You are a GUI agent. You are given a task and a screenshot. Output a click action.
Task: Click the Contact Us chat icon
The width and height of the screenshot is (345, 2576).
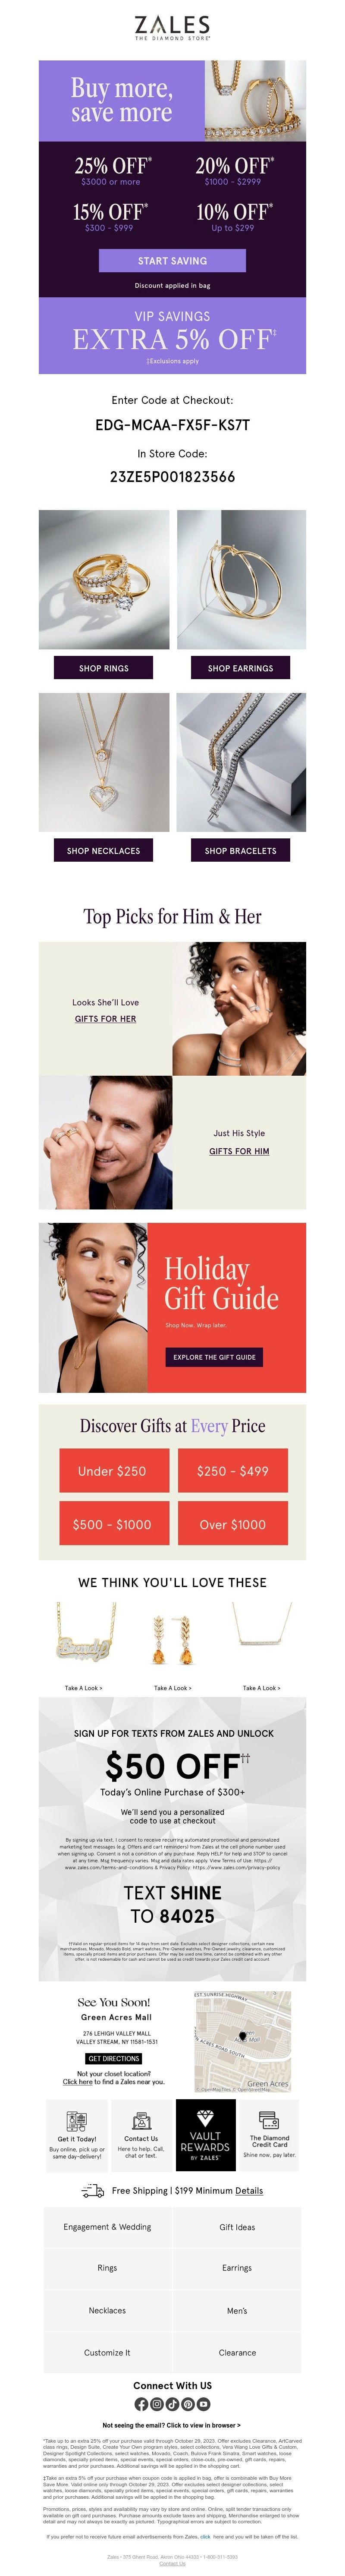coord(141,2121)
